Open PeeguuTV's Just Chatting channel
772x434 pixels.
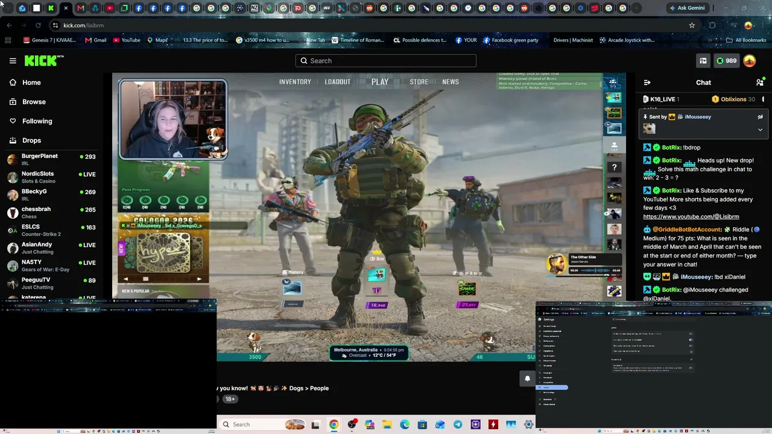(51, 283)
